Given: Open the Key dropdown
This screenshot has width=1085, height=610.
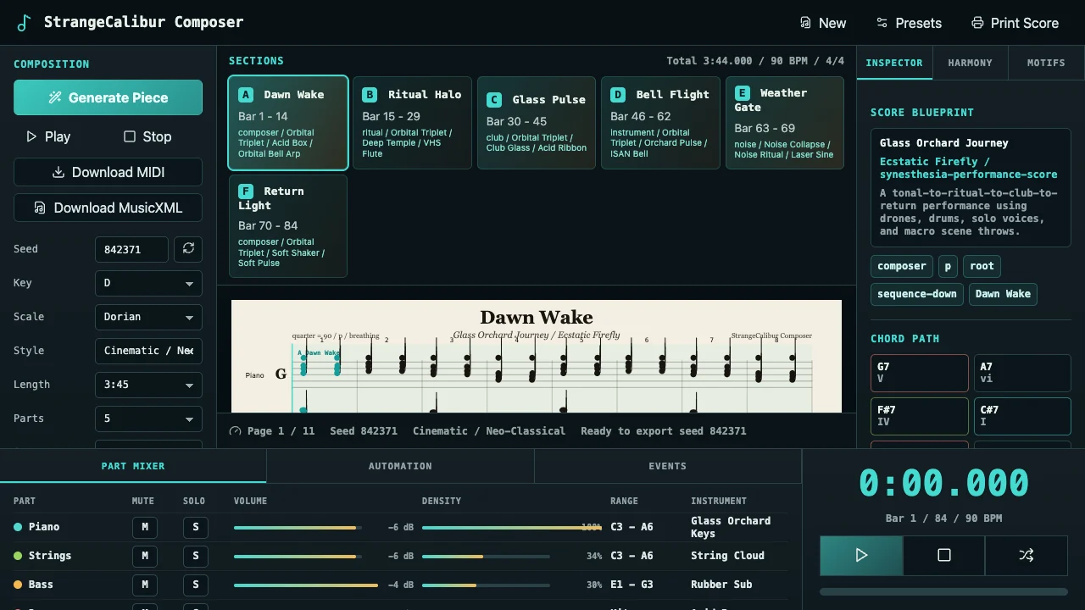Looking at the screenshot, I should pyautogui.click(x=148, y=283).
